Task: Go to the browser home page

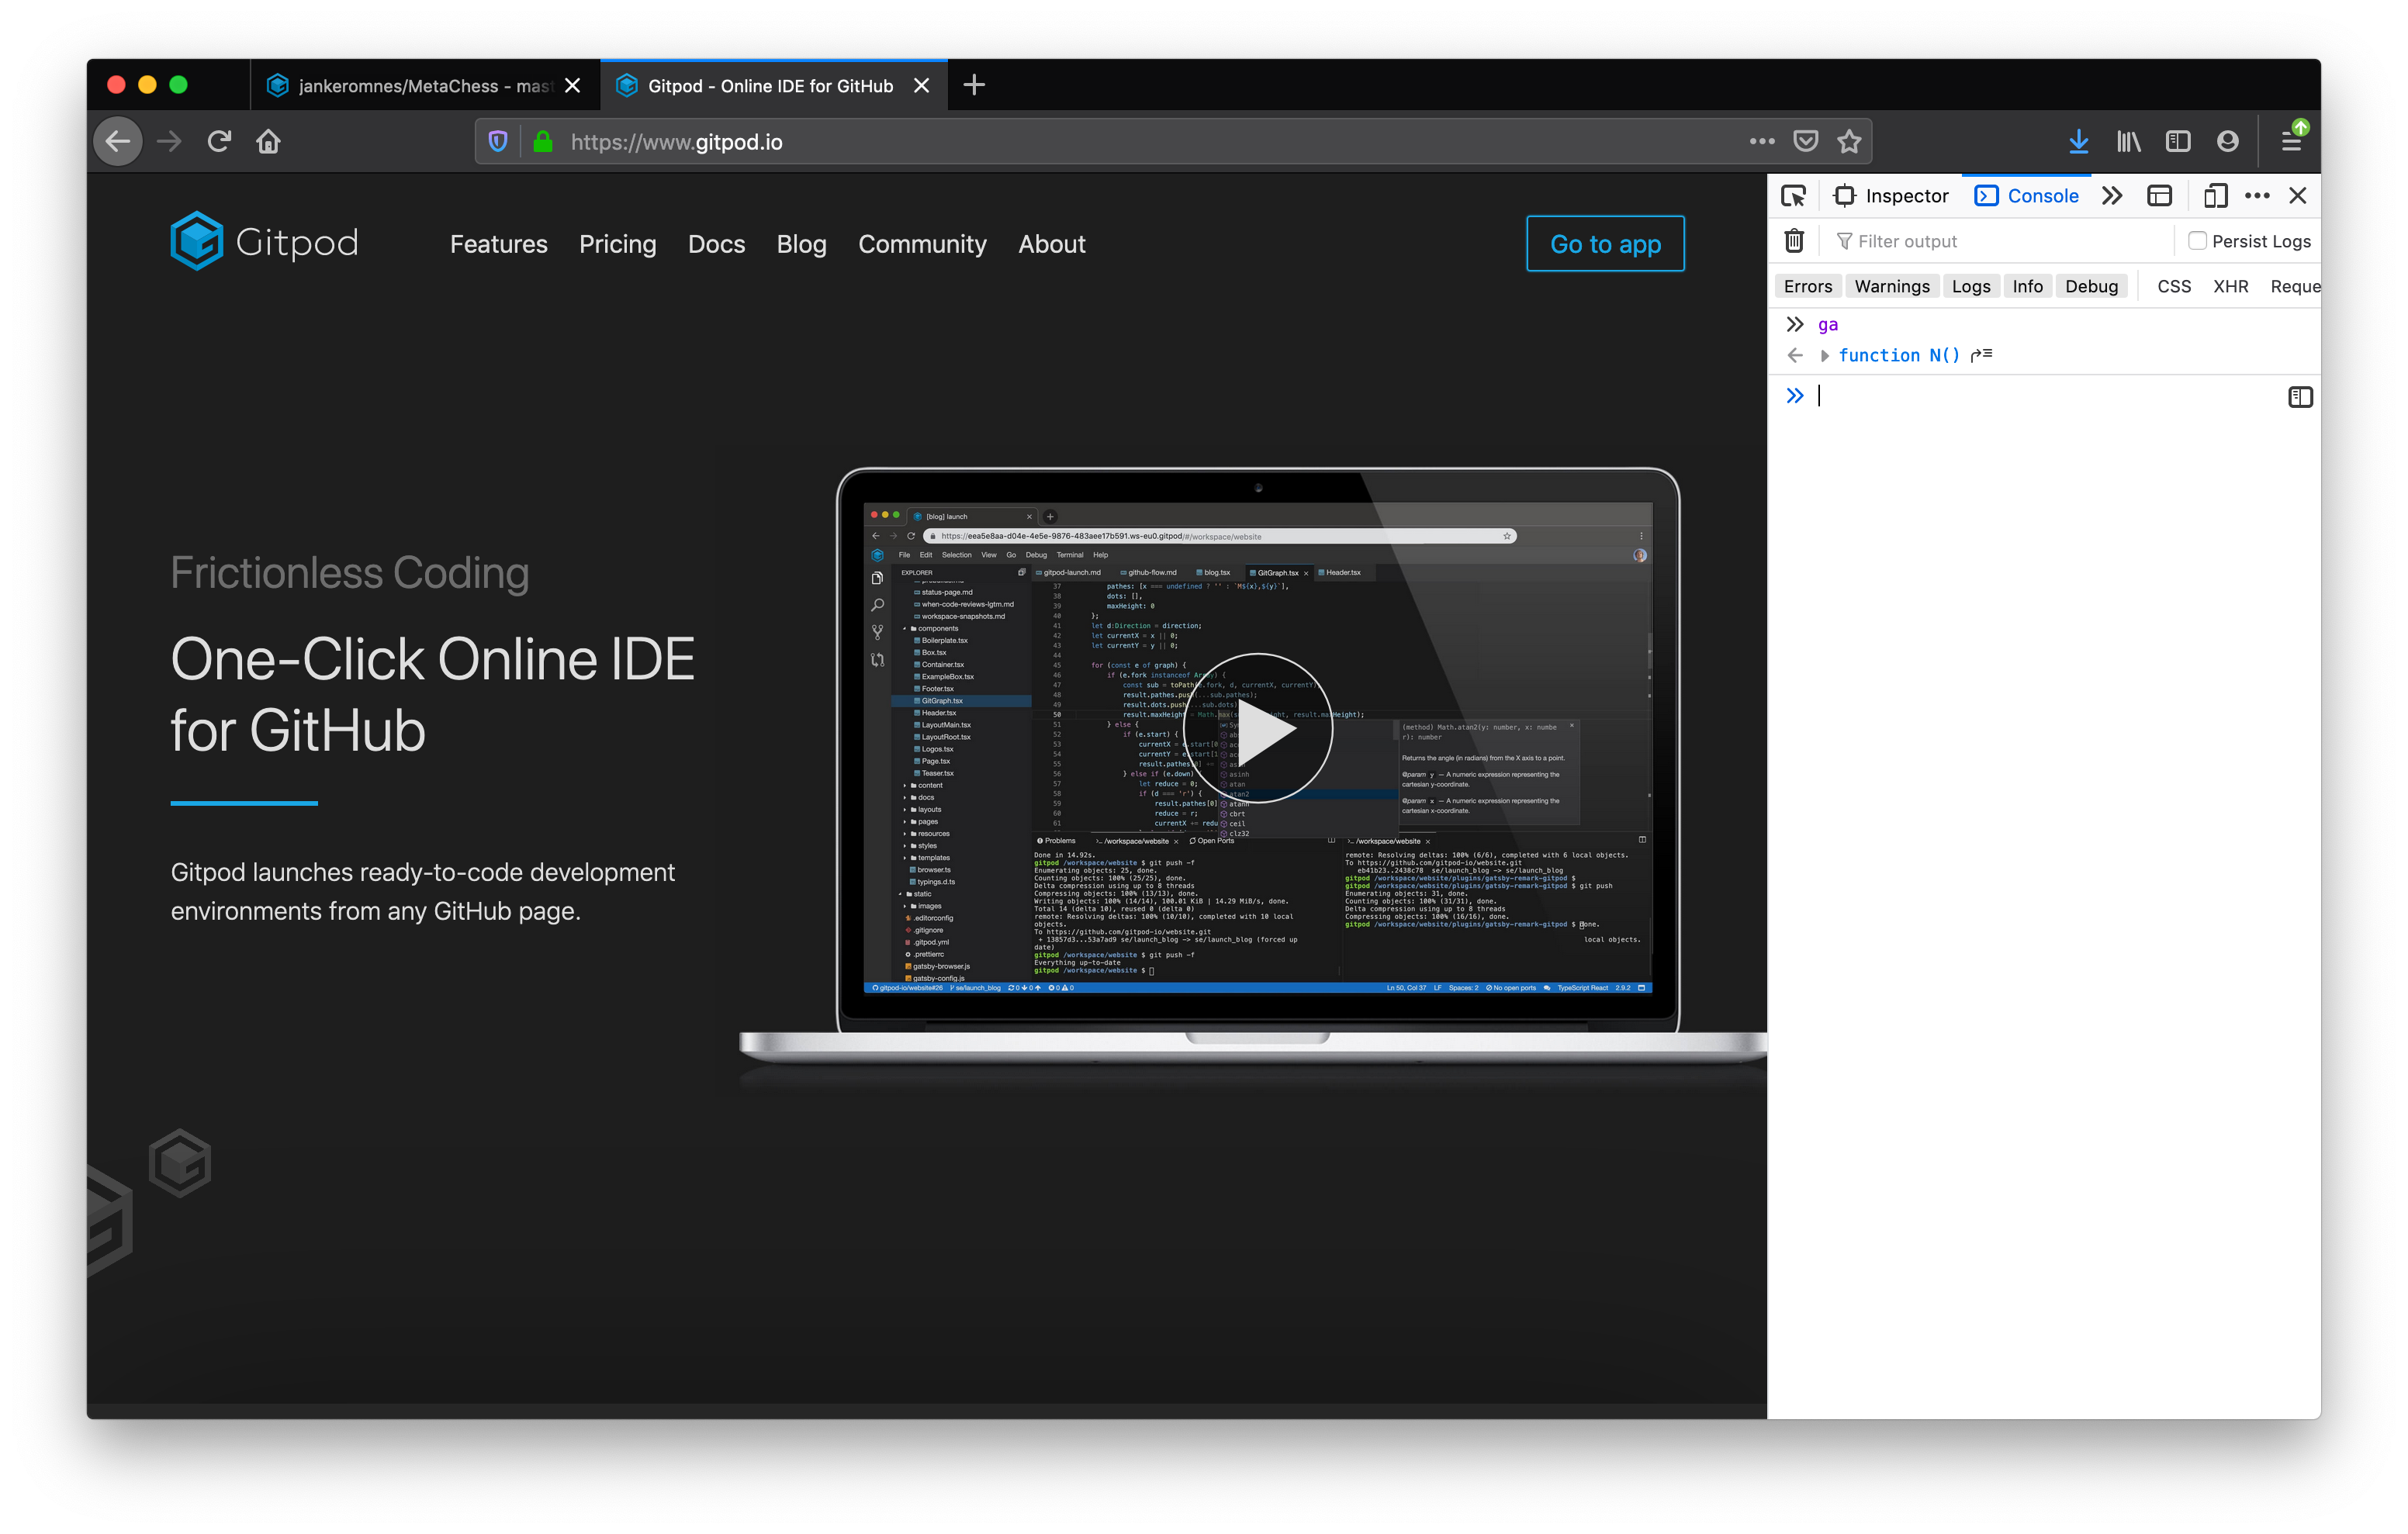Action: pos(268,142)
